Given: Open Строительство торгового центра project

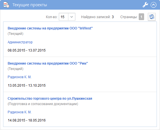Looking at the screenshot, I should [50, 99].
